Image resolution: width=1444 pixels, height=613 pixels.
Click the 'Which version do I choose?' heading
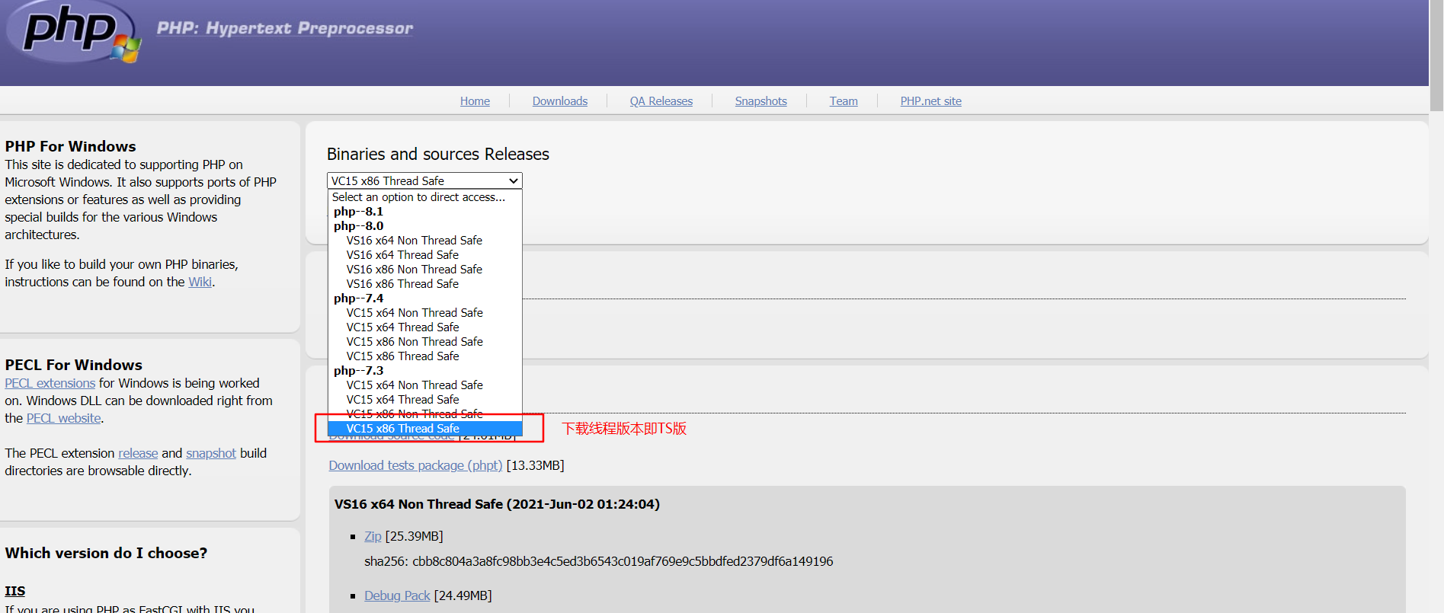coord(106,553)
